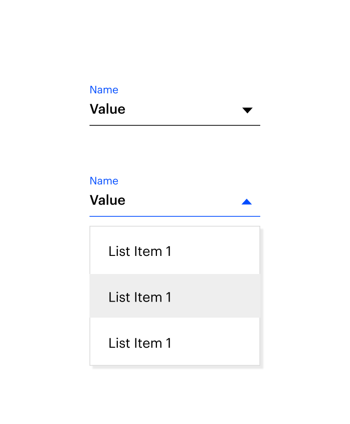Select the bottom entry in the dropdown list
The width and height of the screenshot is (350, 424).
[174, 342]
